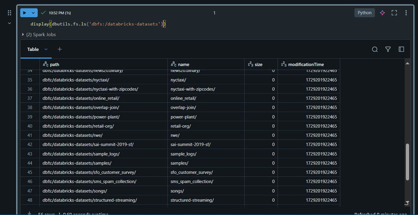Click the table vertical scrollbar thumb
Image resolution: width=418 pixels, height=215 pixels.
407,162
